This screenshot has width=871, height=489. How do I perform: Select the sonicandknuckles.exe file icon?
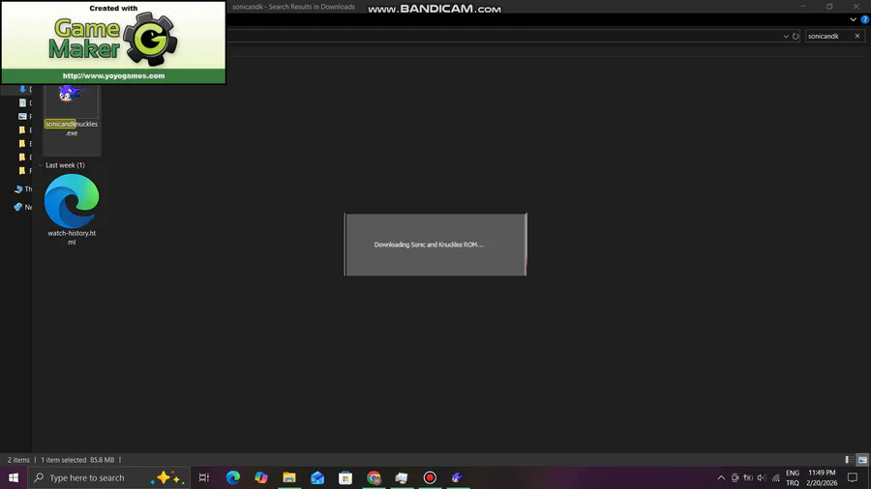[71, 95]
